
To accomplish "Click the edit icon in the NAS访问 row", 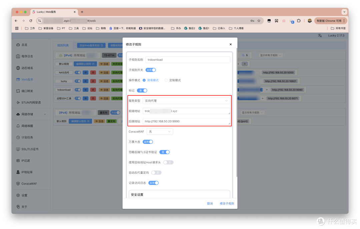I will [85, 72].
